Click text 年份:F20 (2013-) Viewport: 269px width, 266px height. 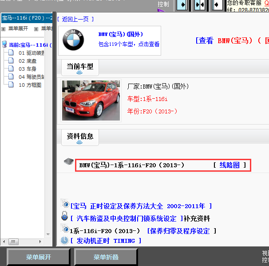tap(152, 111)
